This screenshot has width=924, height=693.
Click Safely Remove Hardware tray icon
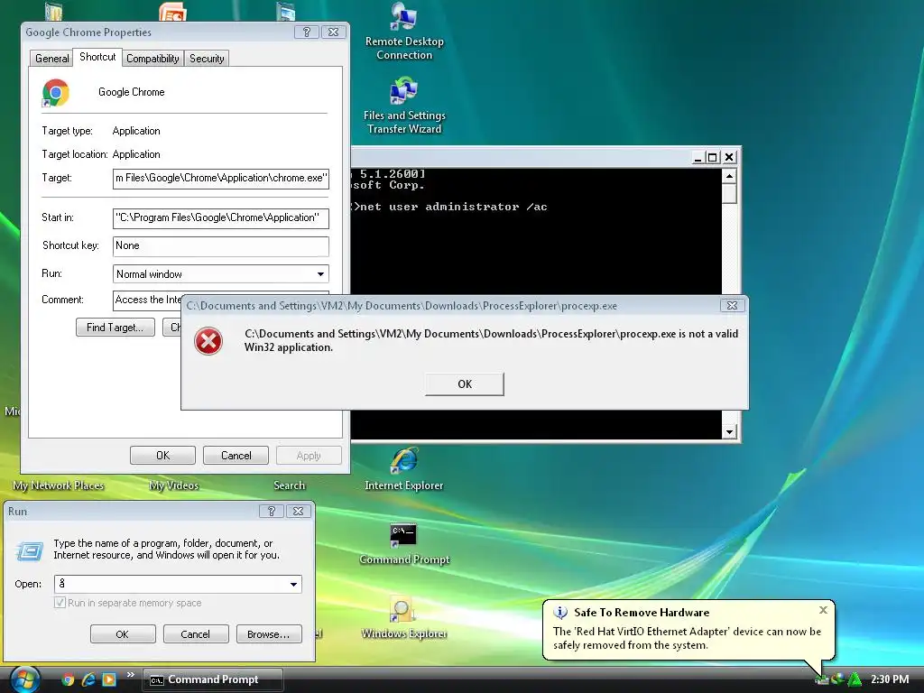tap(821, 679)
